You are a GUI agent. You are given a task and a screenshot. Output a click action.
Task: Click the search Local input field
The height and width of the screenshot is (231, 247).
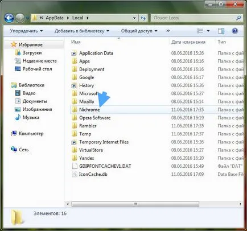tap(194, 18)
